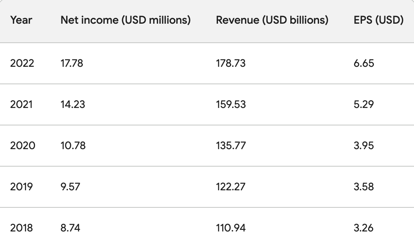Select net income value 17.78
The height and width of the screenshot is (247, 414).
pyautogui.click(x=72, y=63)
